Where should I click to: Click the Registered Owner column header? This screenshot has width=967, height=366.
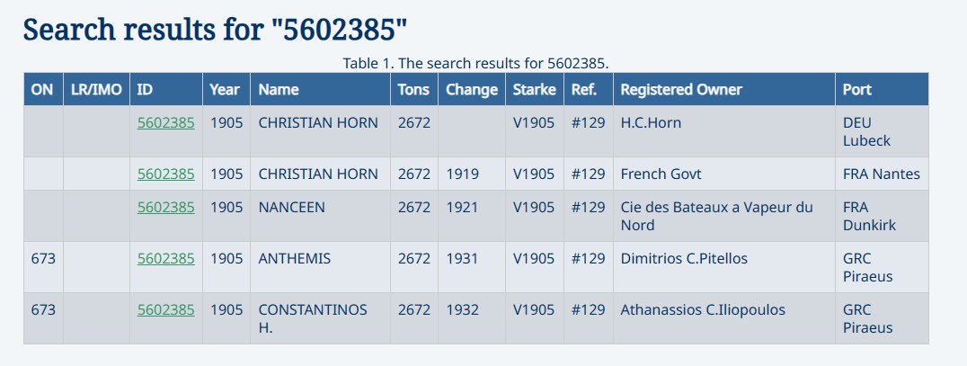click(x=681, y=89)
